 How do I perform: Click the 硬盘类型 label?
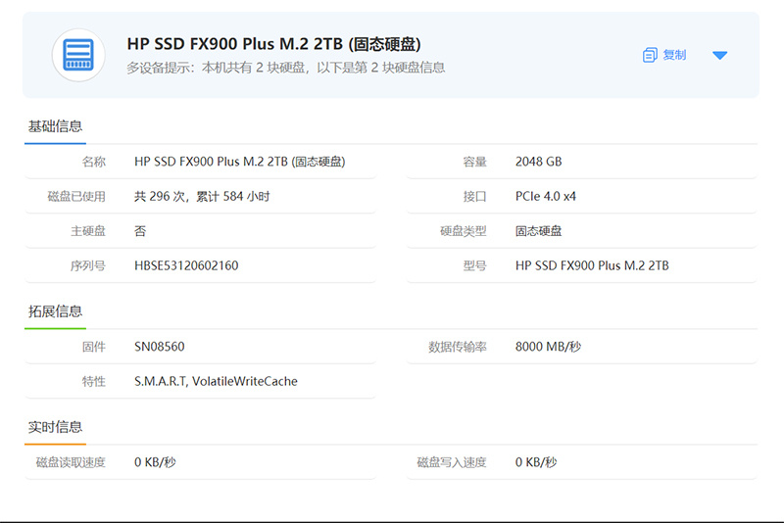tap(464, 231)
